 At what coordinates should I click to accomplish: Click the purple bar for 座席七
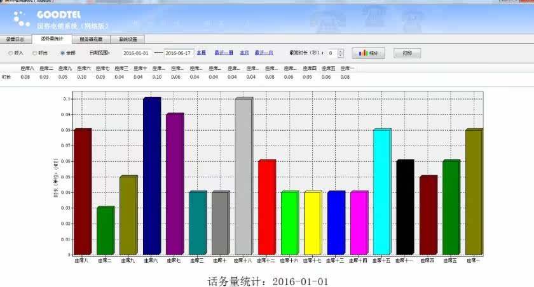tap(175, 184)
